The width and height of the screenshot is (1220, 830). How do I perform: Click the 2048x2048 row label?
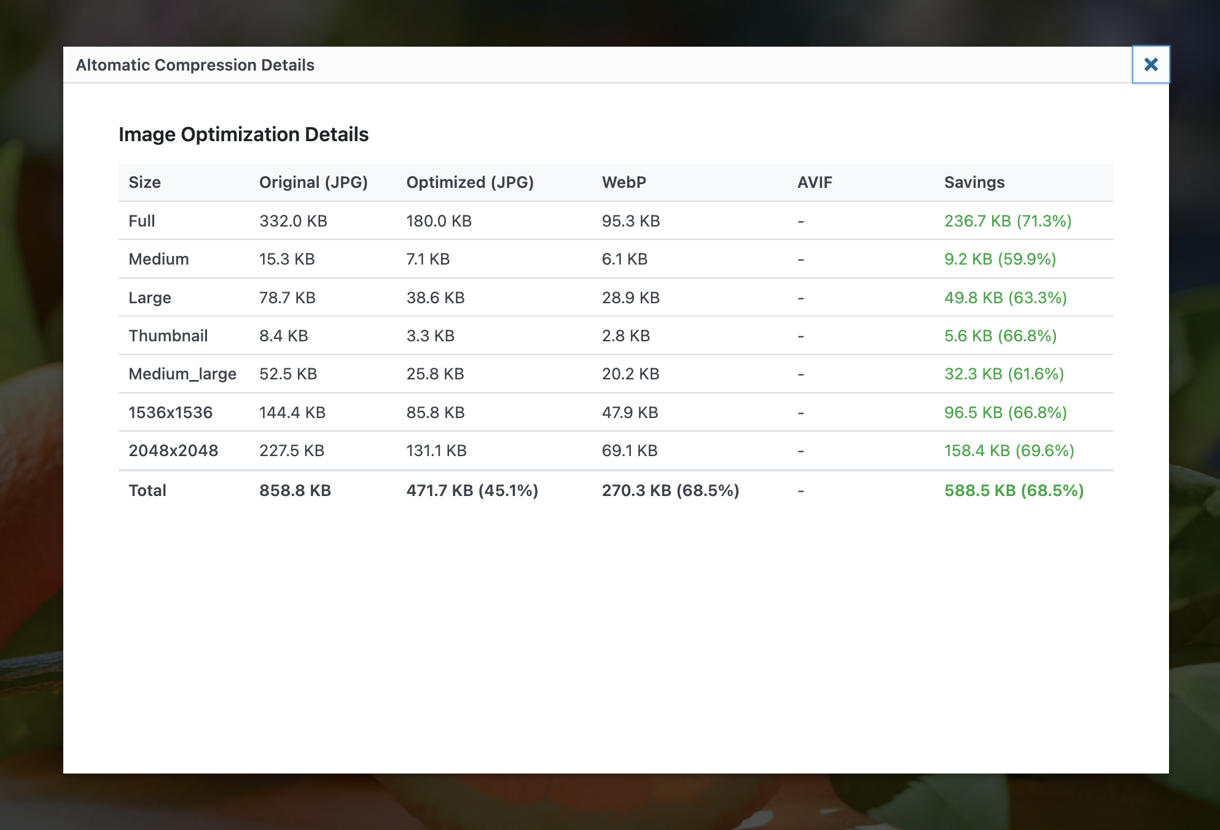[x=173, y=451]
